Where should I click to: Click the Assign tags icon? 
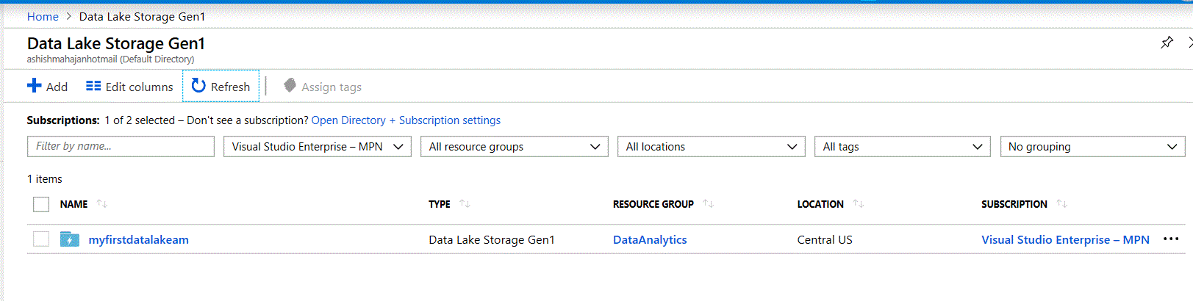coord(290,86)
